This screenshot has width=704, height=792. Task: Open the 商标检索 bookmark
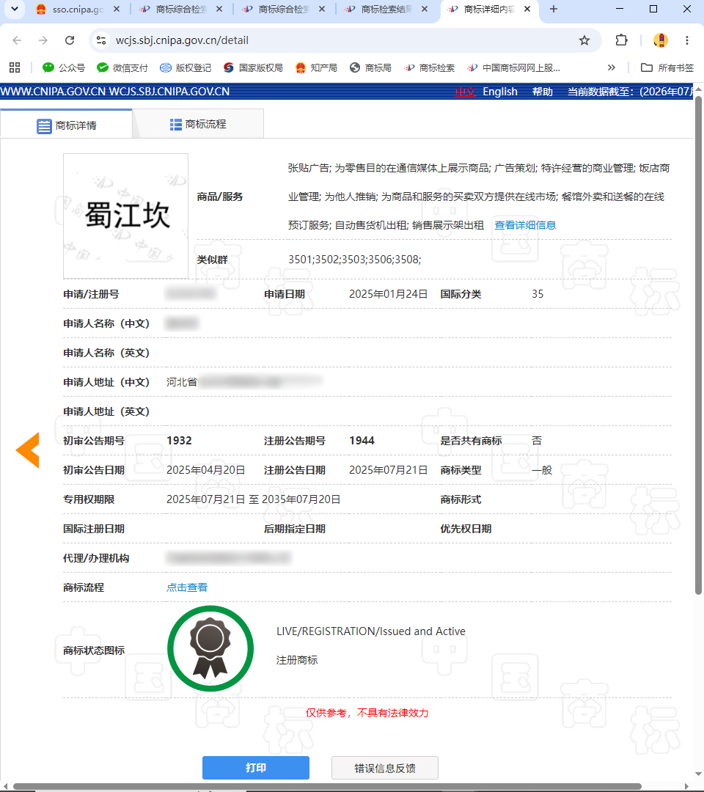click(429, 67)
